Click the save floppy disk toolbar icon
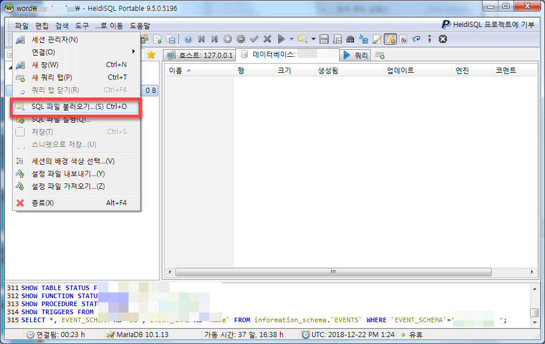The width and height of the screenshot is (545, 344). click(324, 39)
